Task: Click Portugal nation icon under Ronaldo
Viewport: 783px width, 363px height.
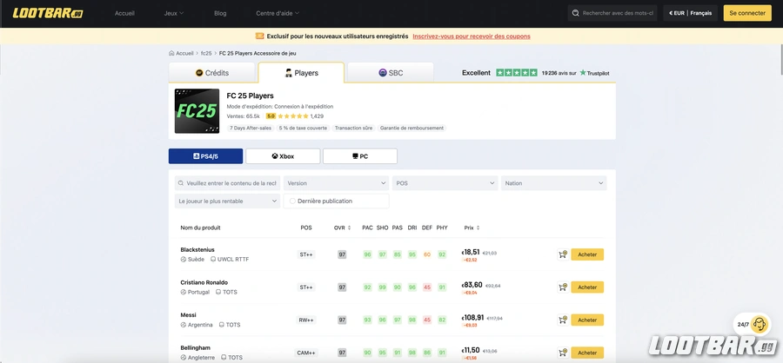Action: tap(184, 292)
